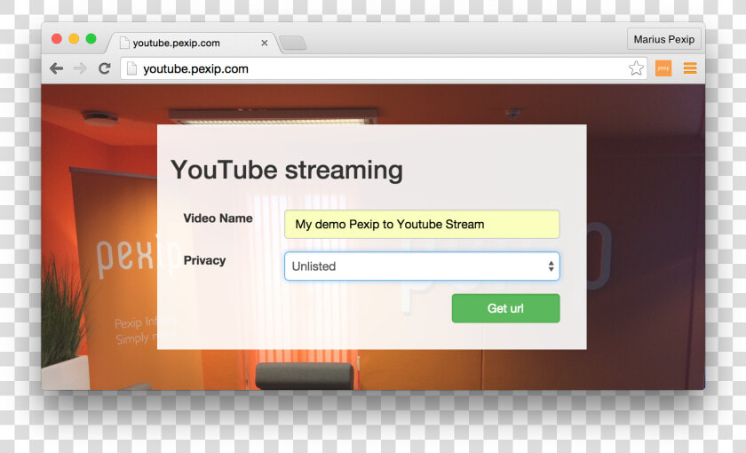Close the youtube.pexip.com tab
This screenshot has height=453, width=746.
pyautogui.click(x=265, y=43)
